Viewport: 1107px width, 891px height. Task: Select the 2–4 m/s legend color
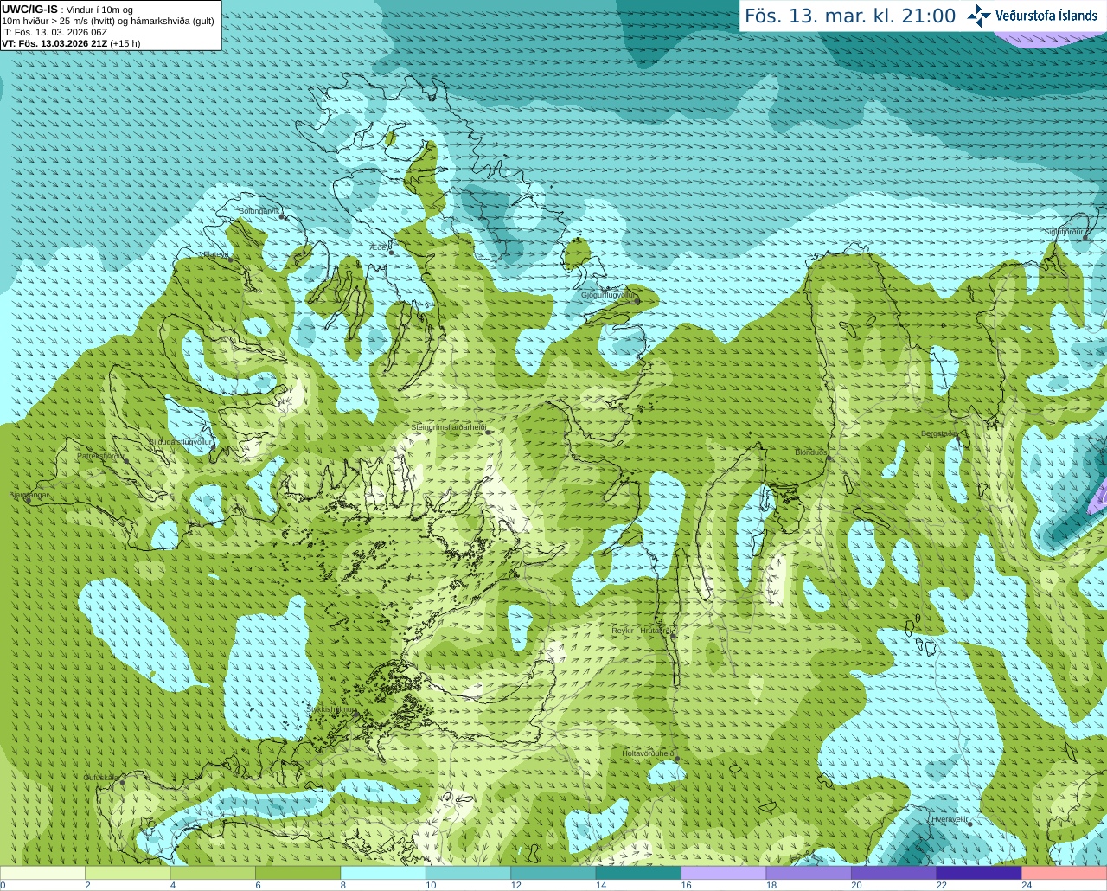(x=127, y=873)
